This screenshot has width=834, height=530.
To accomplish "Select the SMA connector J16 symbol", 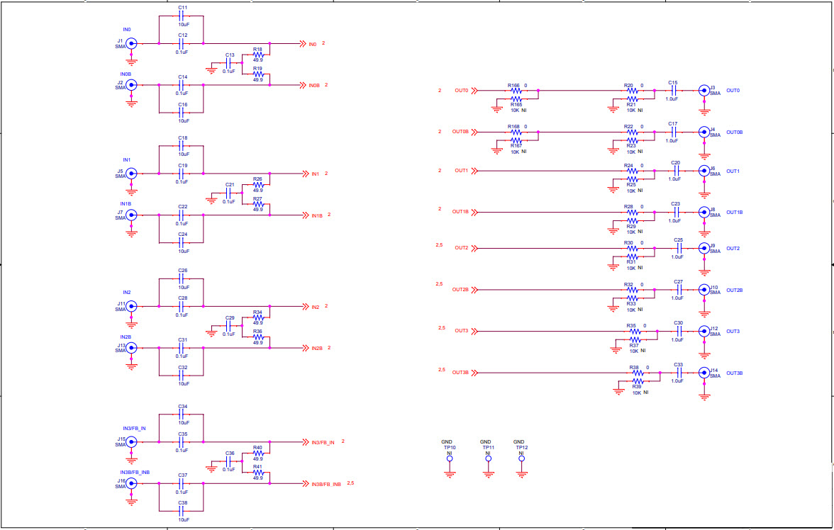I will pos(130,484).
